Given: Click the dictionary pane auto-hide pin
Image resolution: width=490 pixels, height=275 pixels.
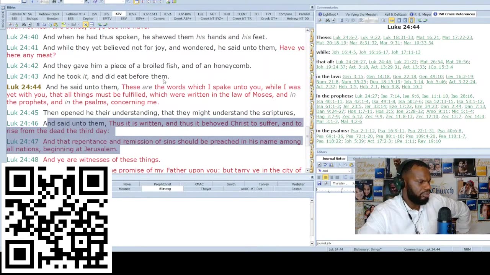Looking at the screenshot, I should 312,177.
